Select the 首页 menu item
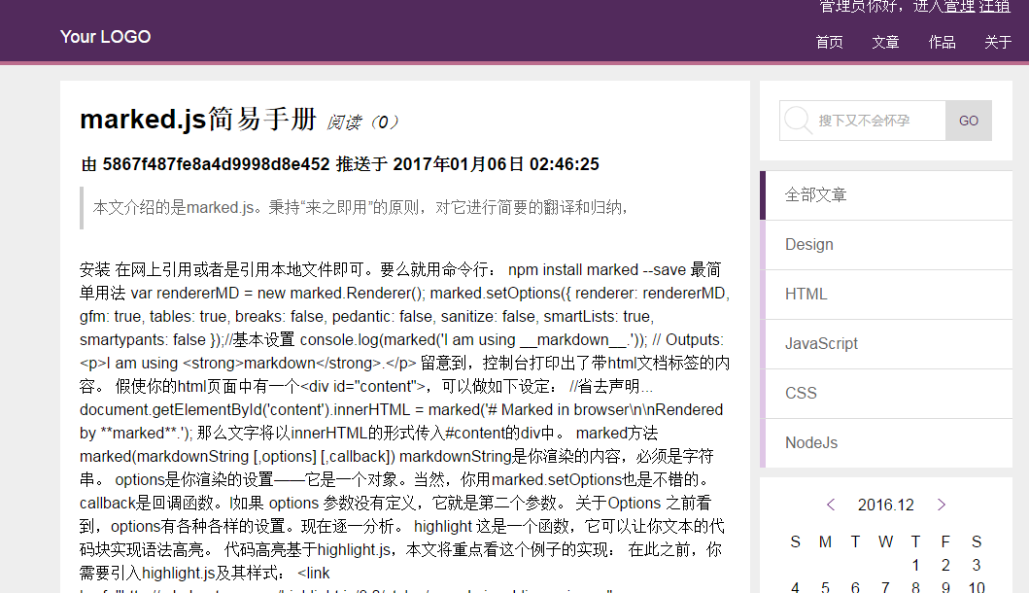Screen dimensions: 1029x593 point(829,42)
